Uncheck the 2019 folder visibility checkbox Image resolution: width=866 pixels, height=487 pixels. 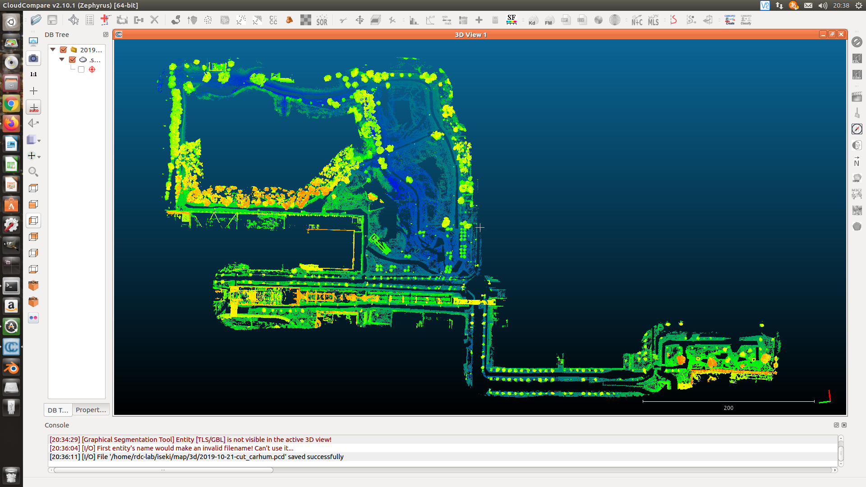pyautogui.click(x=64, y=50)
